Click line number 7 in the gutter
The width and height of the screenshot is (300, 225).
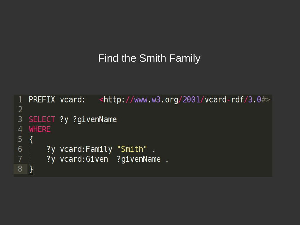tap(20, 159)
